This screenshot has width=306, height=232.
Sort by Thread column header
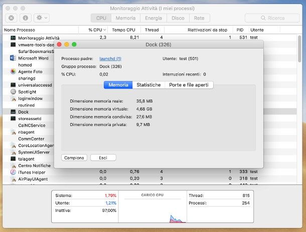pos(152,30)
